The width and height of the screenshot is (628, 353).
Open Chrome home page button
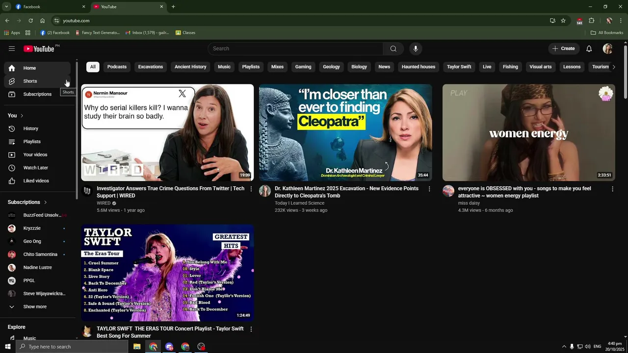click(x=42, y=21)
